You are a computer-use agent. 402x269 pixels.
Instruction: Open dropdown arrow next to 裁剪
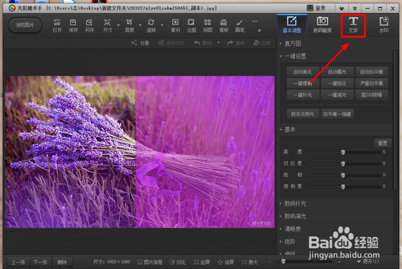140,25
